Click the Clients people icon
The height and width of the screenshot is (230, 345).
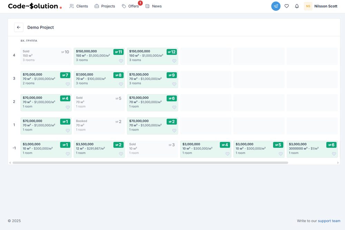point(71,6)
